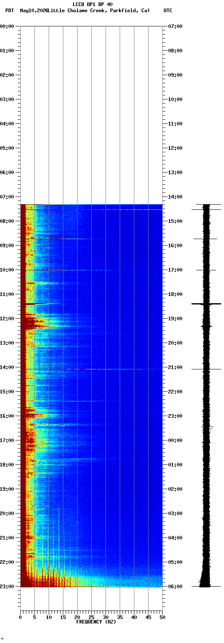Viewport: 224px width, 643px height.
Task: Click the title text 'LCCB DP1 BP 40'
Action: (93, 4)
